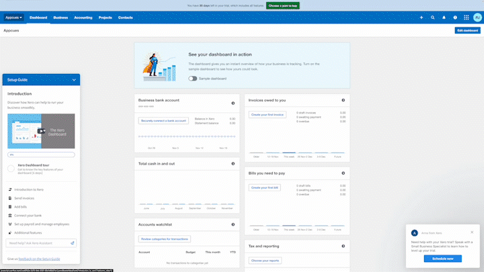Click the Connect your bank icon

click(10, 216)
